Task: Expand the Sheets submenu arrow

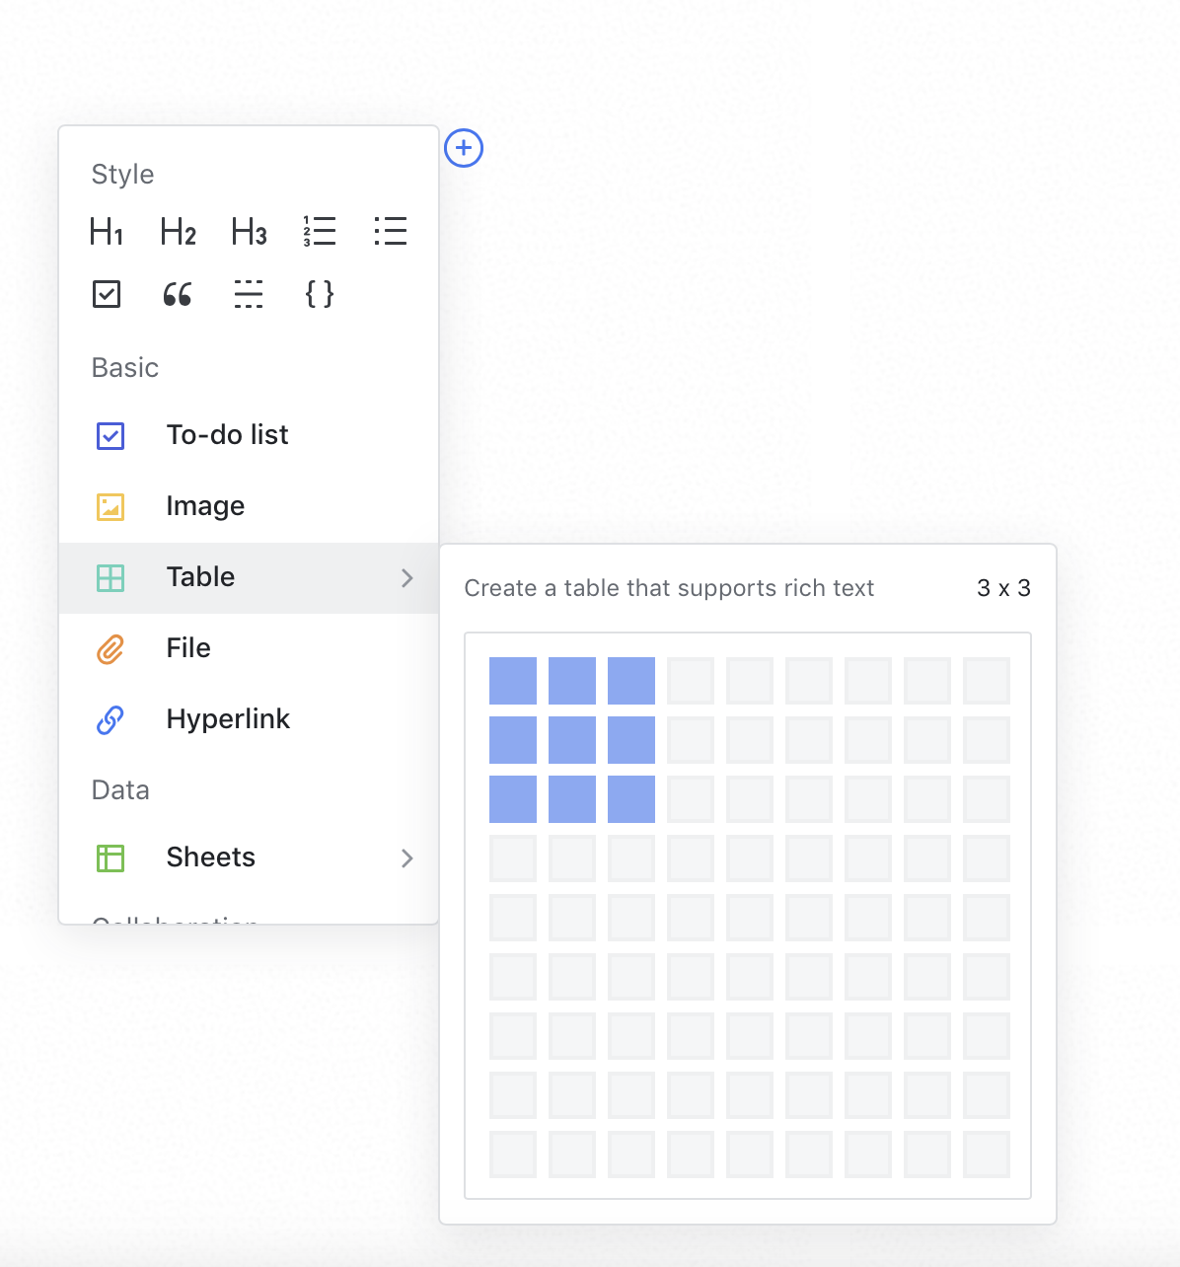Action: 406,858
